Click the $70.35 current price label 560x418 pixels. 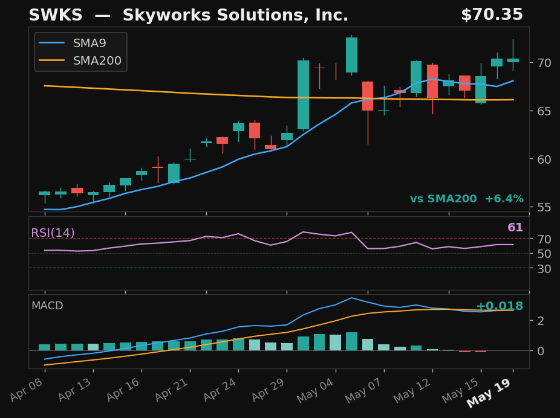[492, 15]
